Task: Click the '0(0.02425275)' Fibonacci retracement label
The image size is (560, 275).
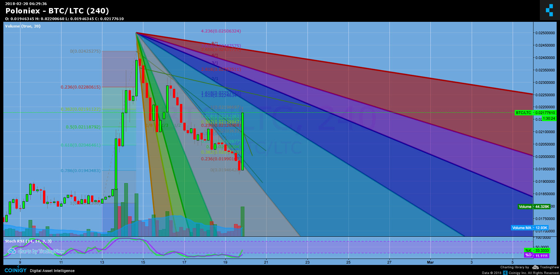Action: pyautogui.click(x=85, y=51)
